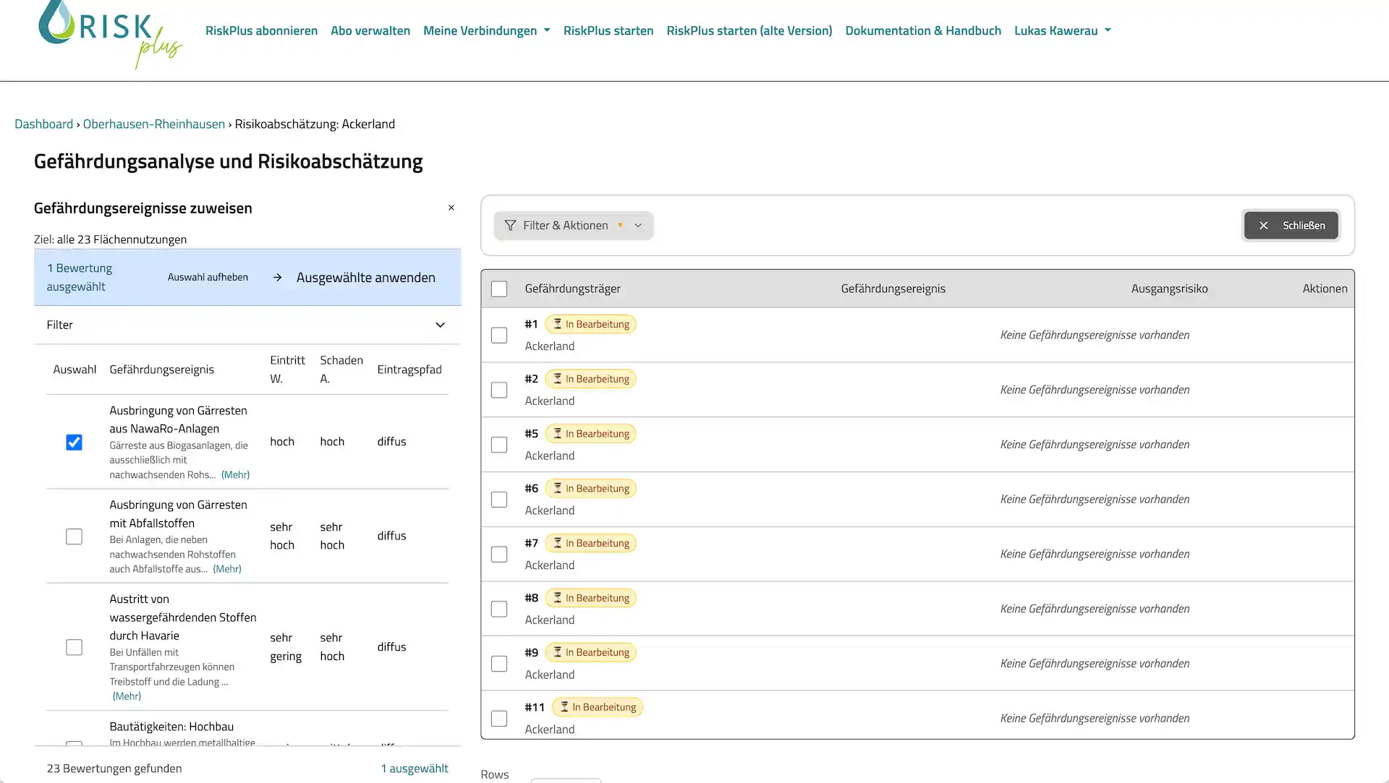Click 'Ziel: alle 23 Flächennutzungen' text

[x=110, y=239]
